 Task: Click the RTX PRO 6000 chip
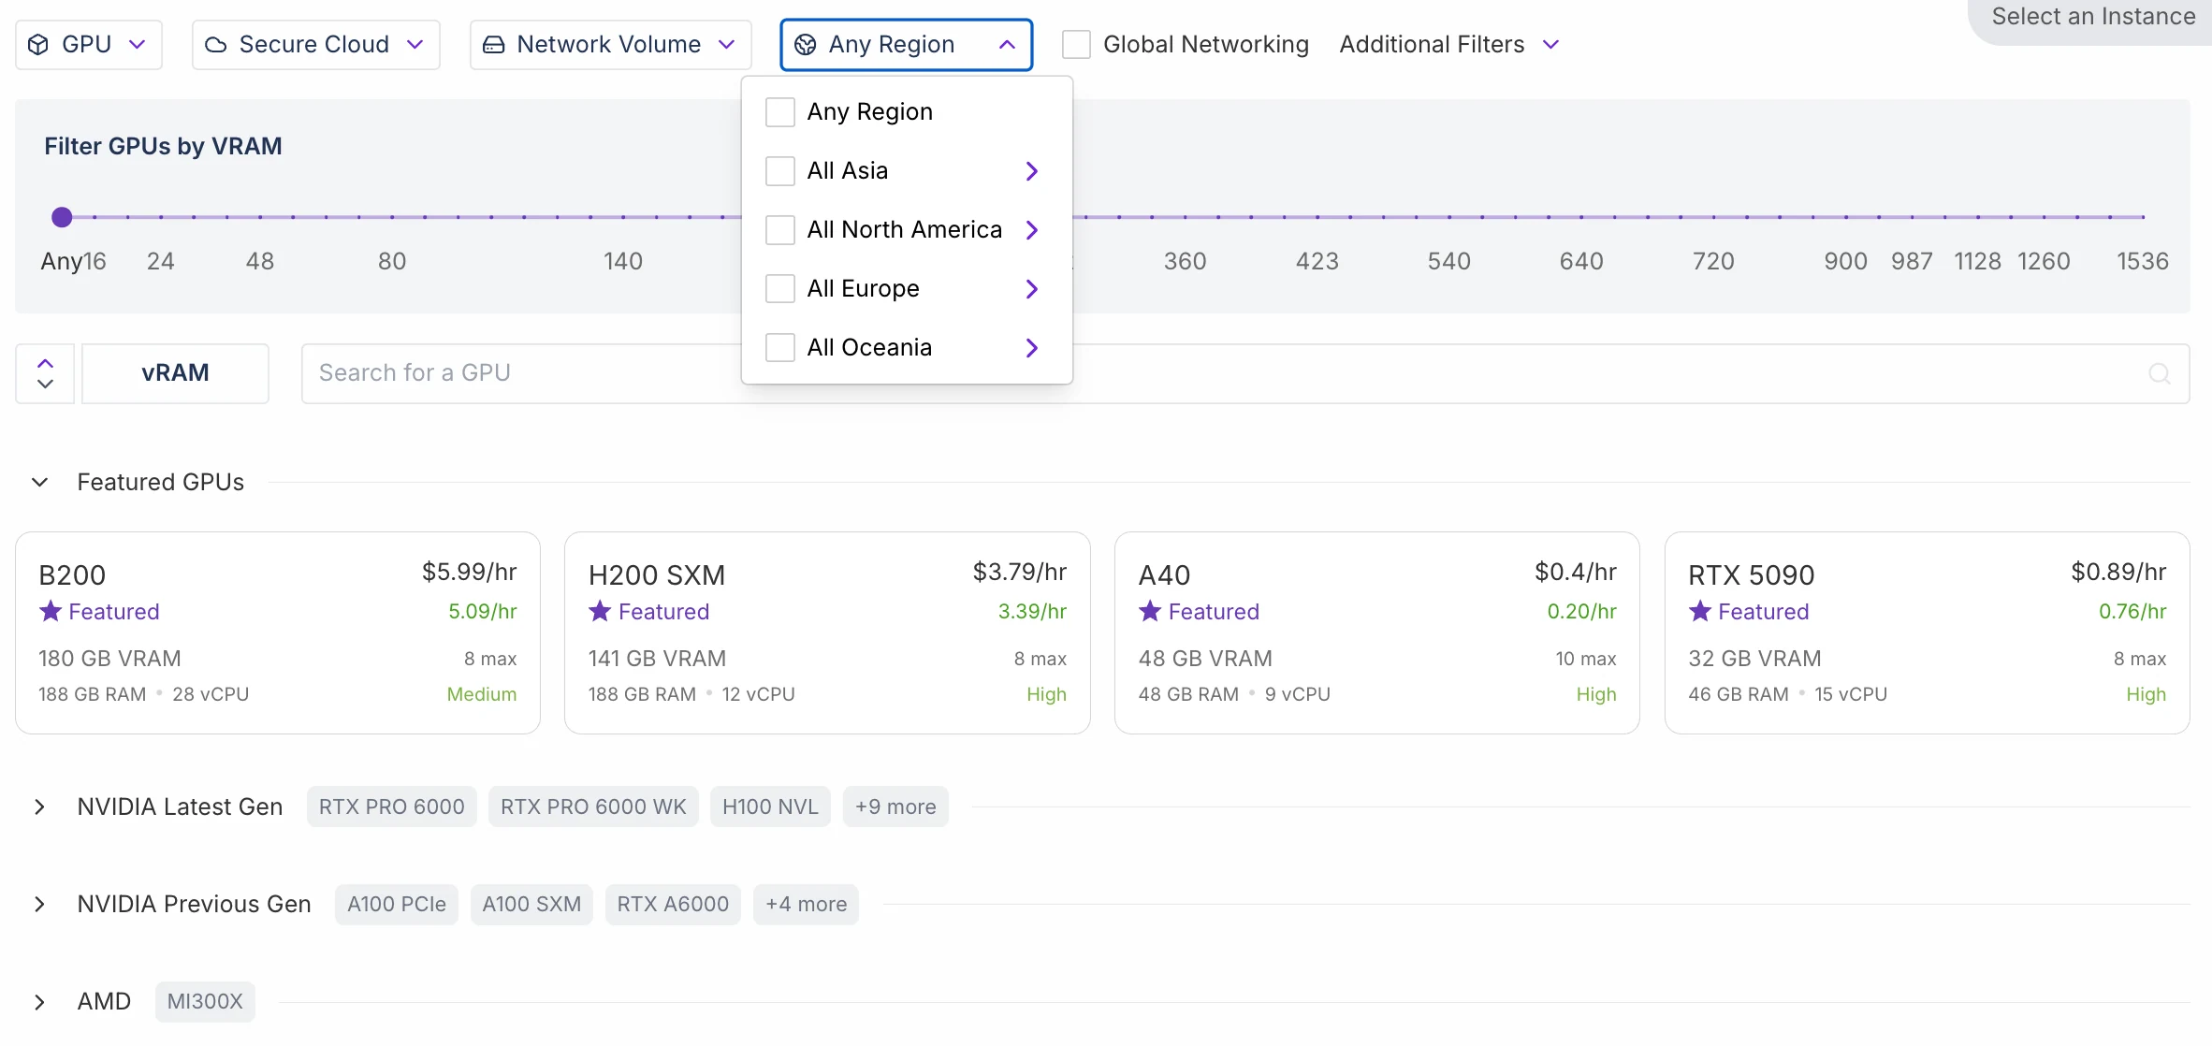click(391, 807)
